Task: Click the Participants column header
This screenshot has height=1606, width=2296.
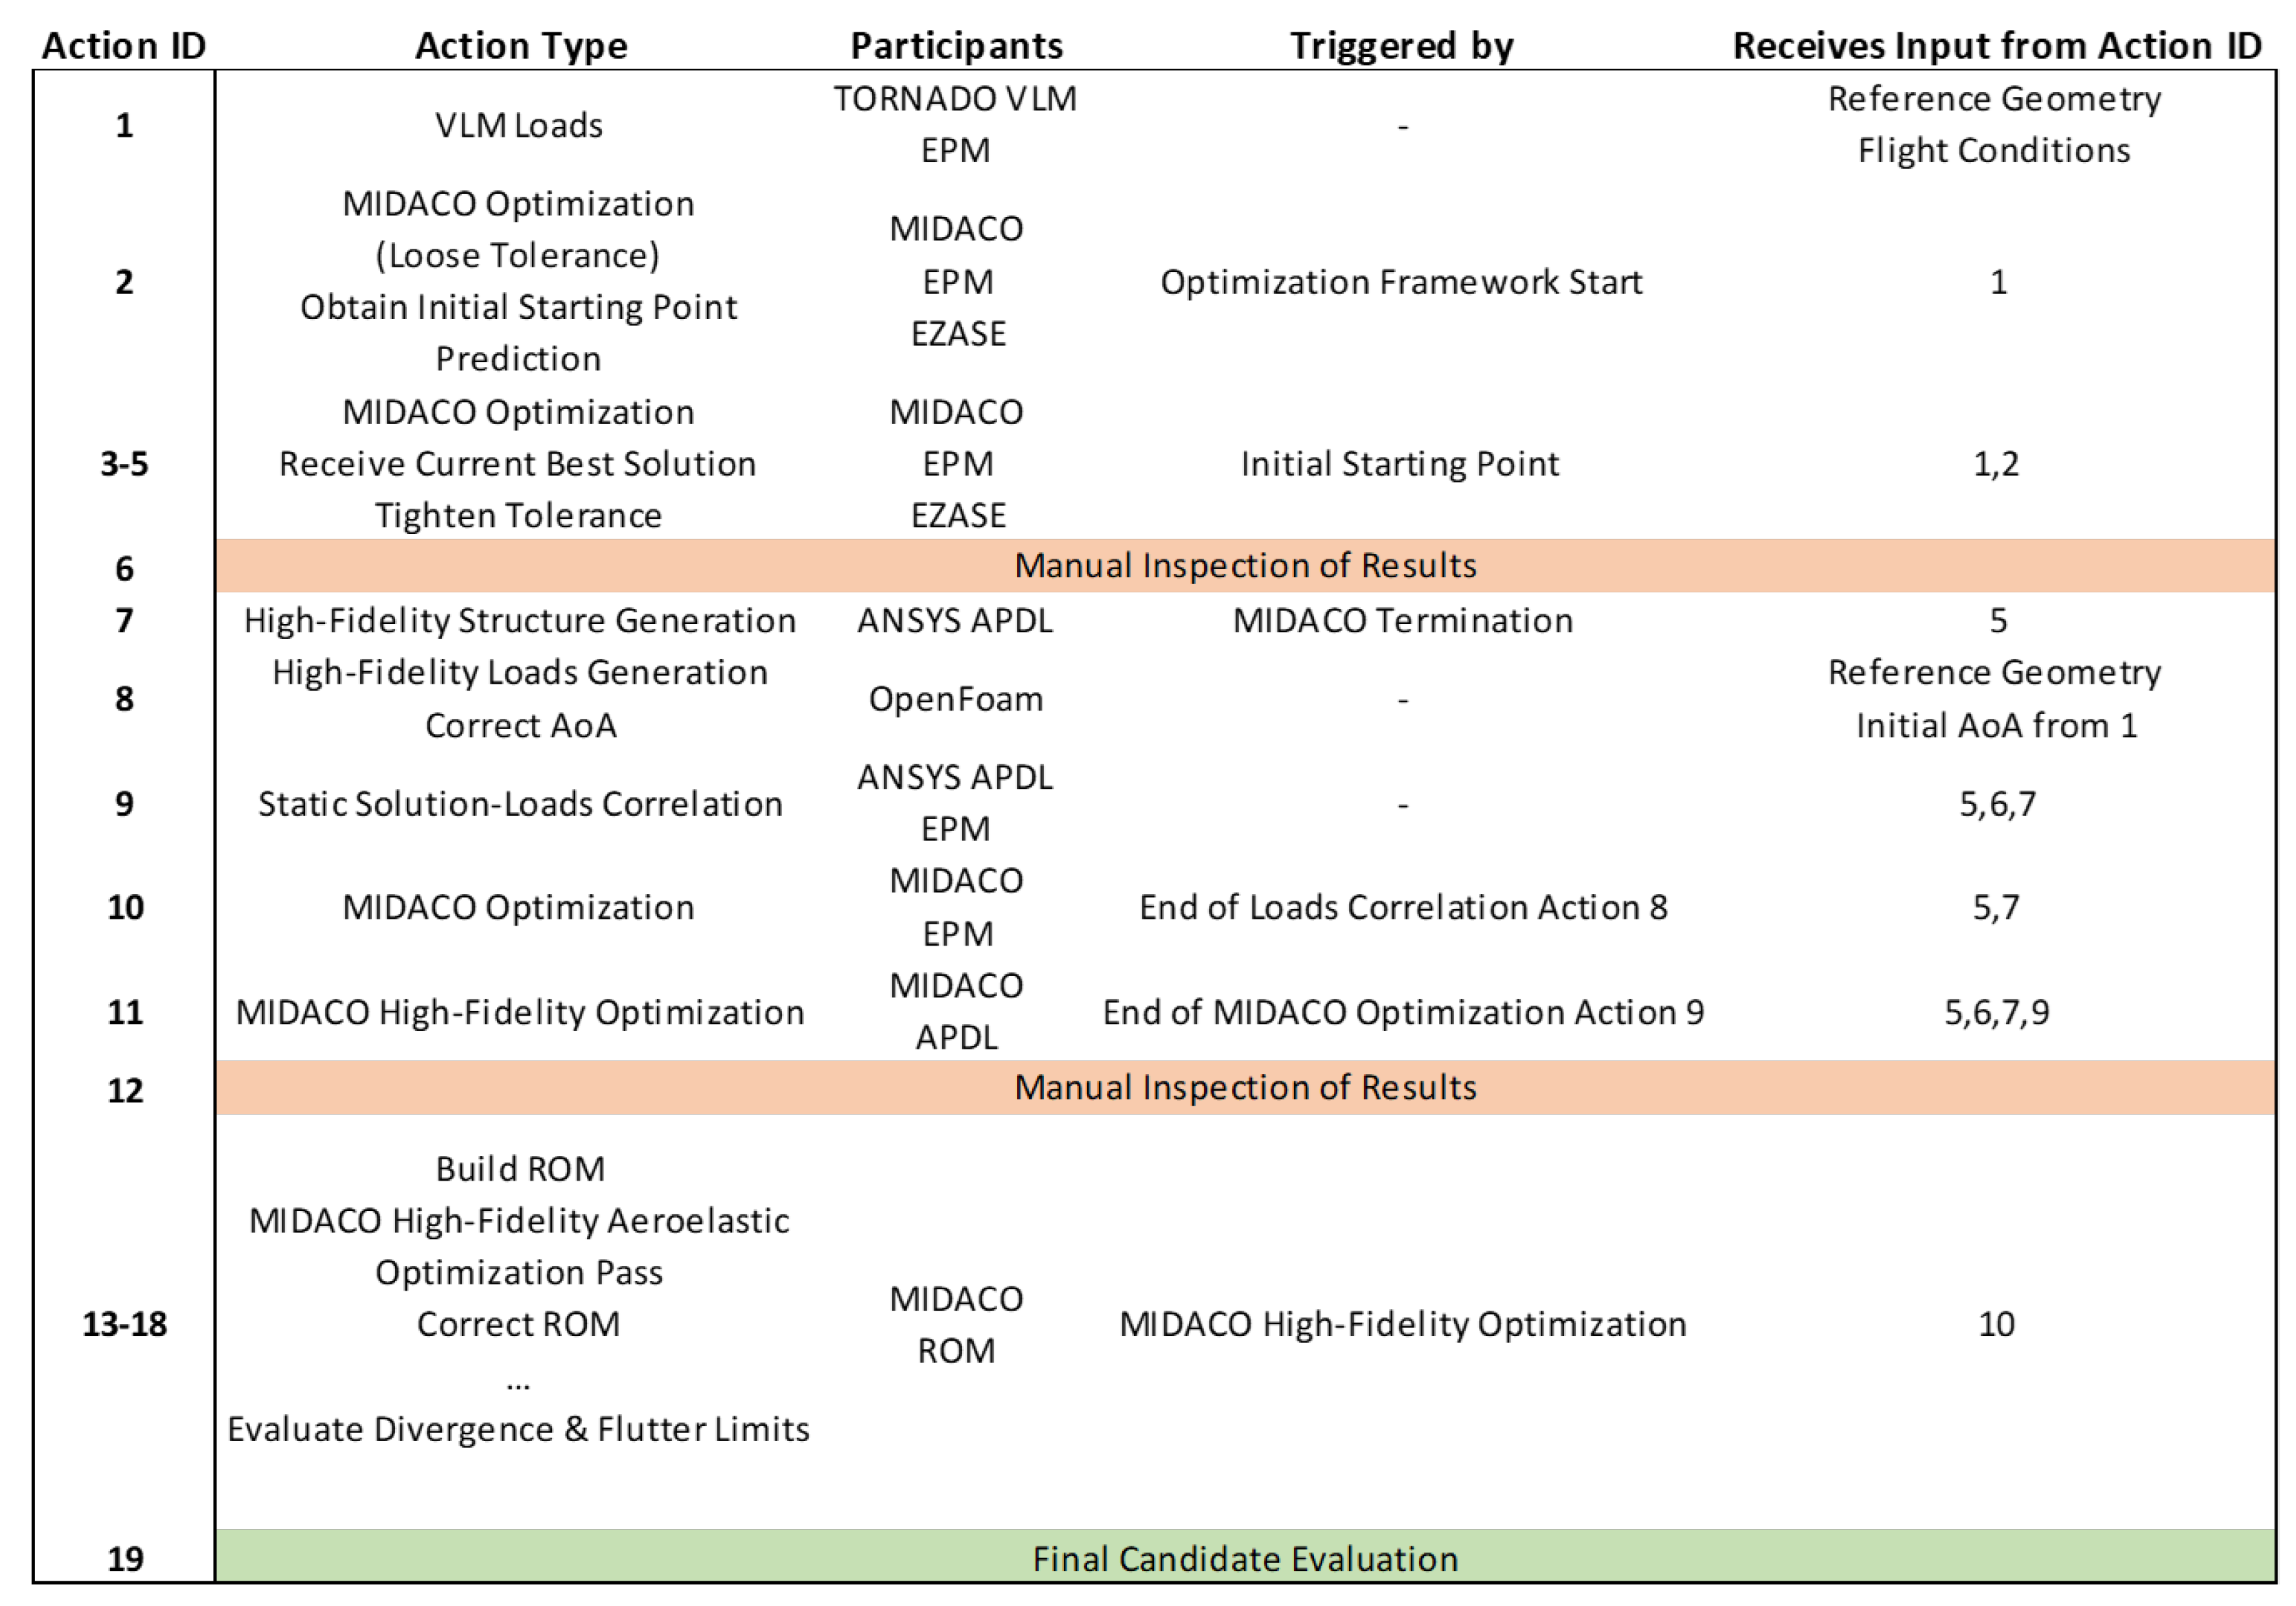Action: (956, 46)
